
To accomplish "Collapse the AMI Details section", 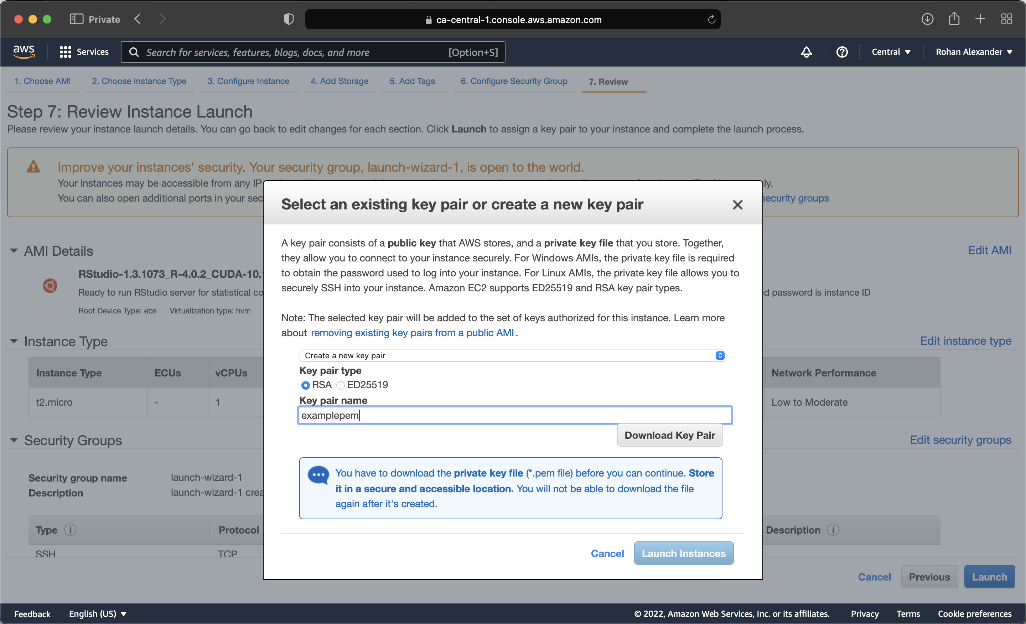I will pos(14,251).
